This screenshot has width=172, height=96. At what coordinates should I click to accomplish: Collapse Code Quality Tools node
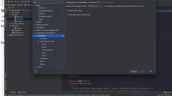click(x=38, y=41)
